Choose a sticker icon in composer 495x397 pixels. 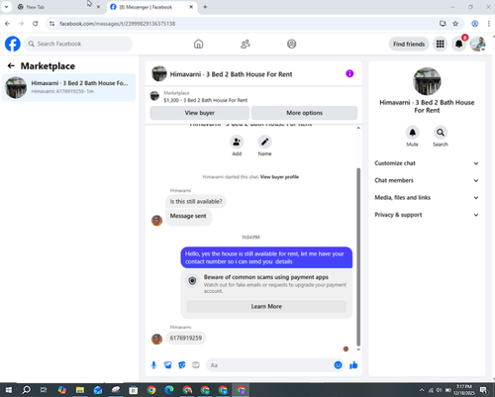tap(182, 365)
